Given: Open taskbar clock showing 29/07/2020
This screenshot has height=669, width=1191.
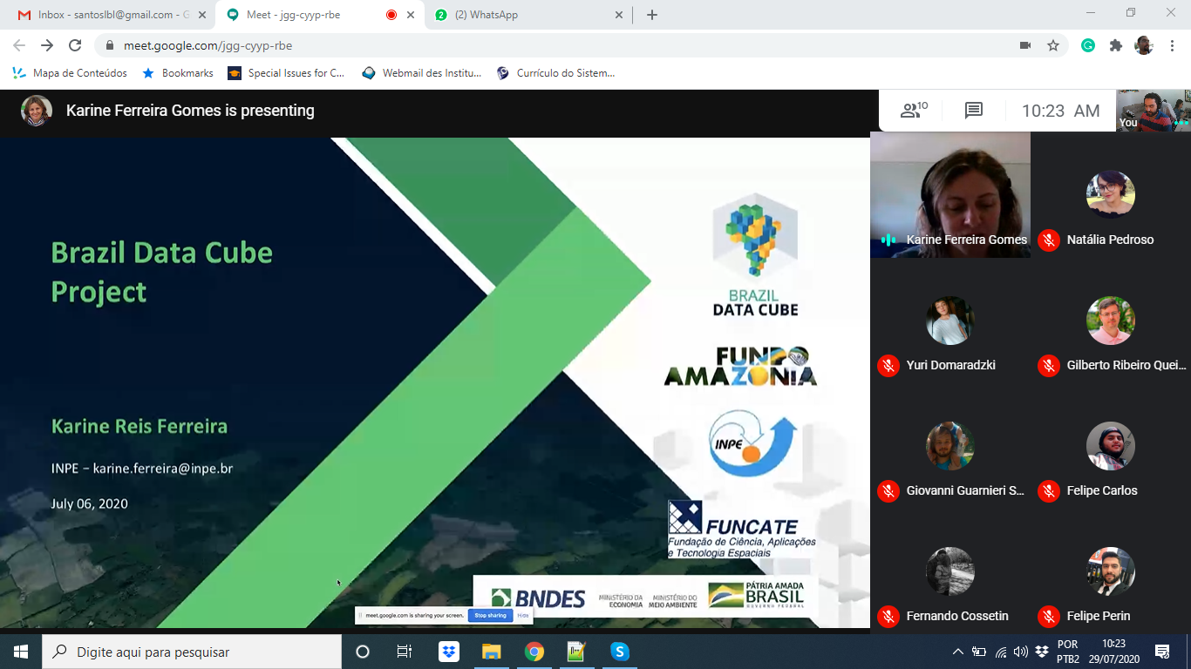Looking at the screenshot, I should [x=1113, y=652].
